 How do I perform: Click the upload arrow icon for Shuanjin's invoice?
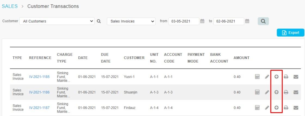276,92
